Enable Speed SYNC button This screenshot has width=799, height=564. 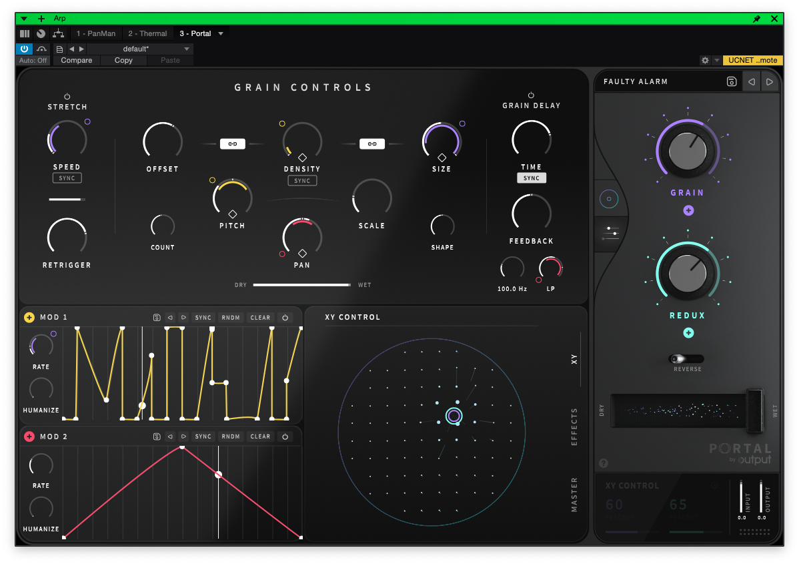67,178
